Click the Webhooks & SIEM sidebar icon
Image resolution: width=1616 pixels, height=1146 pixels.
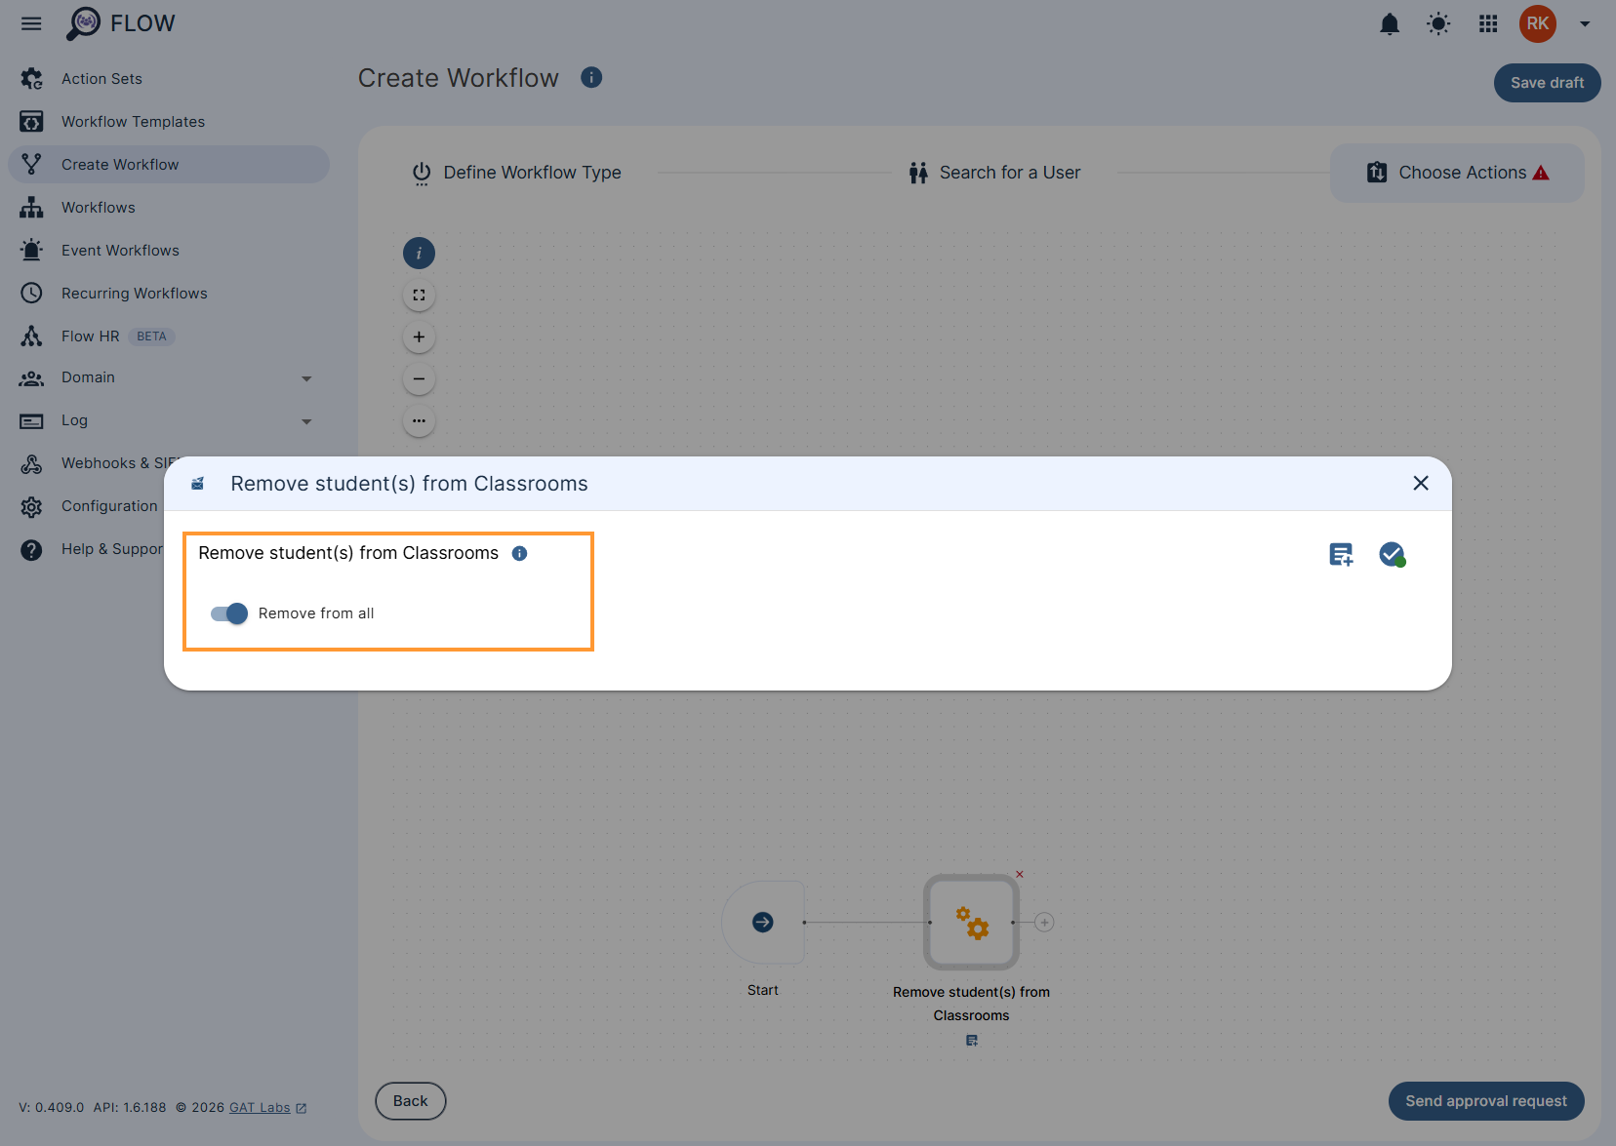click(x=31, y=463)
